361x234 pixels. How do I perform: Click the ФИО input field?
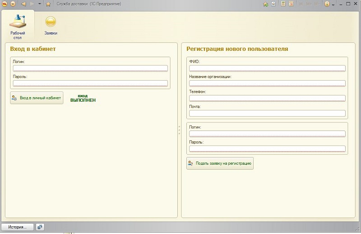coord(267,68)
